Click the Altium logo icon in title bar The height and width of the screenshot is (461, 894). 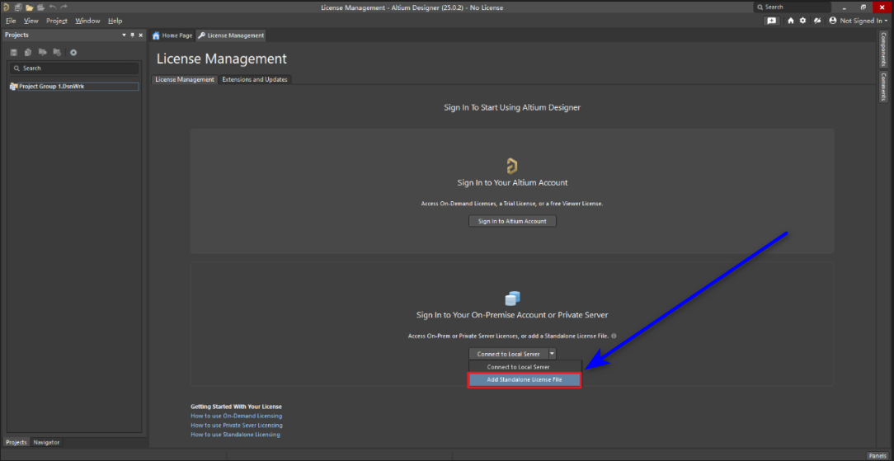pyautogui.click(x=7, y=7)
